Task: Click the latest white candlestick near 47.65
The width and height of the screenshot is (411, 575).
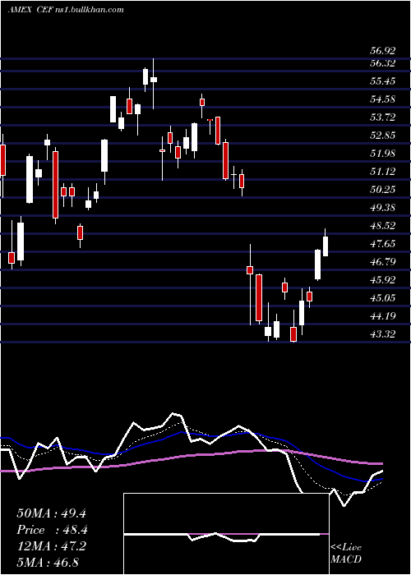Action: [x=326, y=243]
